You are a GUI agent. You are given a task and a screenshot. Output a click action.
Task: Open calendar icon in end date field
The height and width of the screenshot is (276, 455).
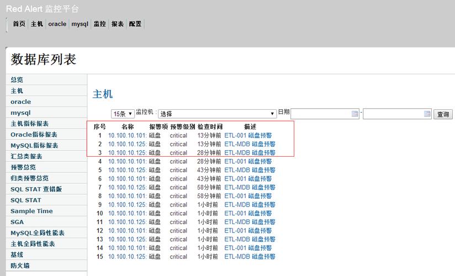(x=427, y=114)
